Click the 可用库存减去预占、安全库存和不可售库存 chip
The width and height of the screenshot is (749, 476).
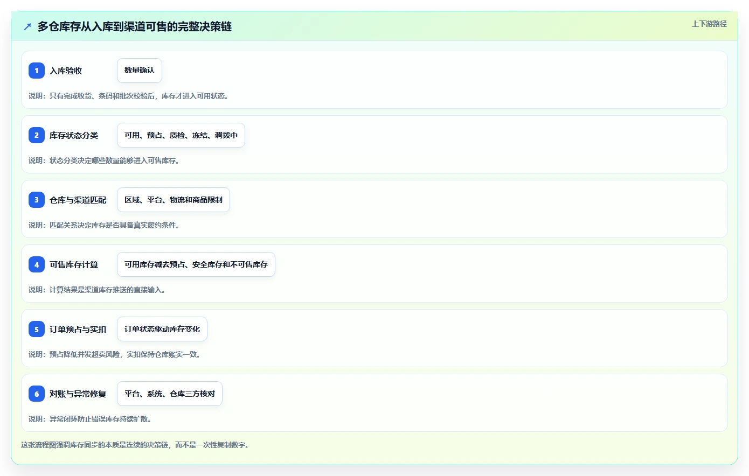point(196,264)
